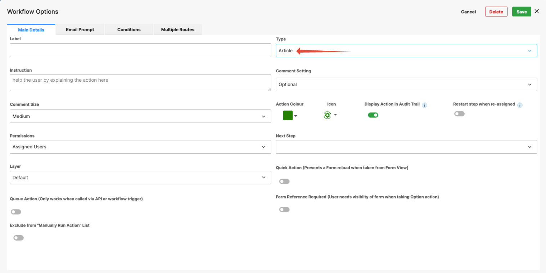Viewport: 546px width, 273px height.
Task: Close the Workflow Options dialog with X
Action: pos(537,11)
